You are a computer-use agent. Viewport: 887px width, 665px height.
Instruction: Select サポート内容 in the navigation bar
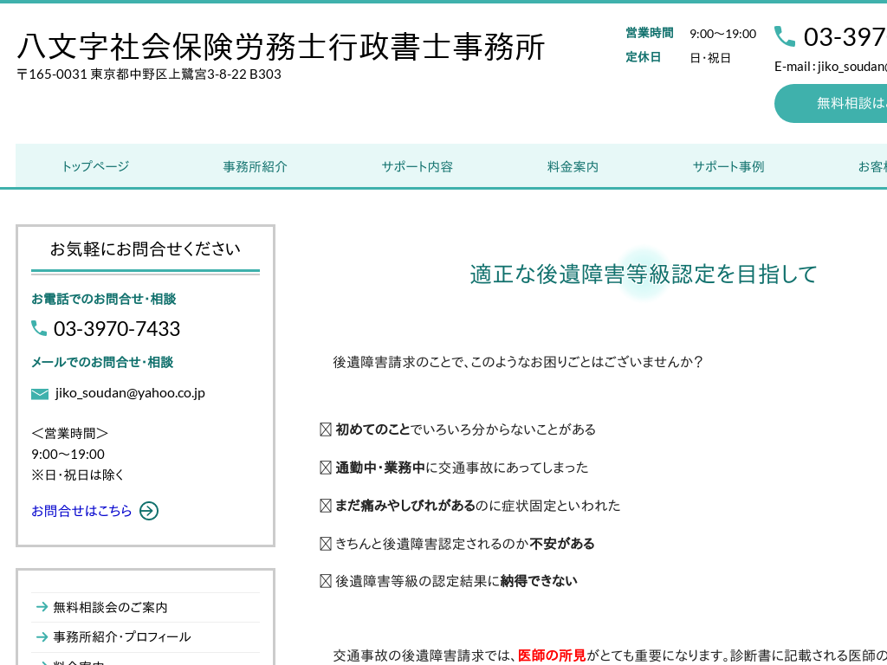[417, 166]
